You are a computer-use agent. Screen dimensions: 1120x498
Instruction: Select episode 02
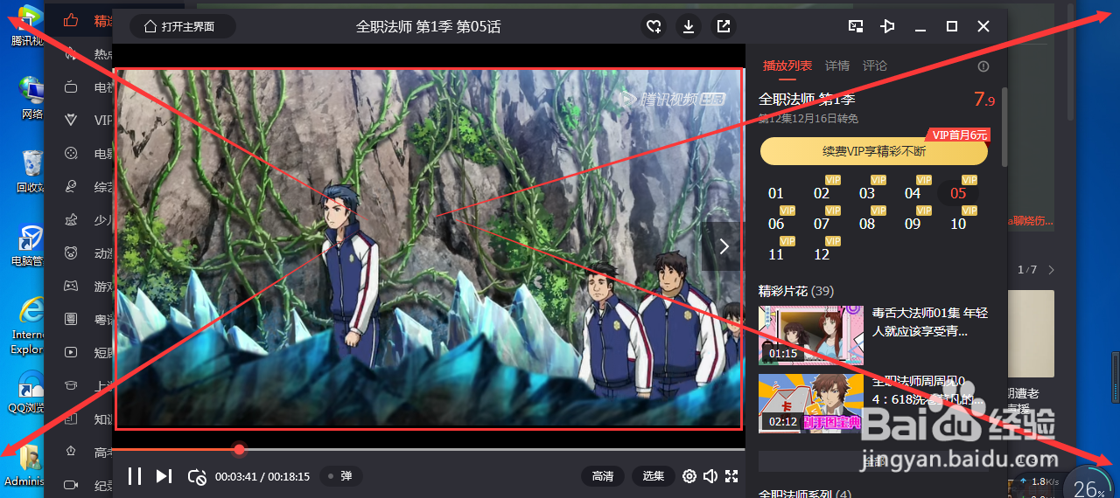[x=822, y=193]
